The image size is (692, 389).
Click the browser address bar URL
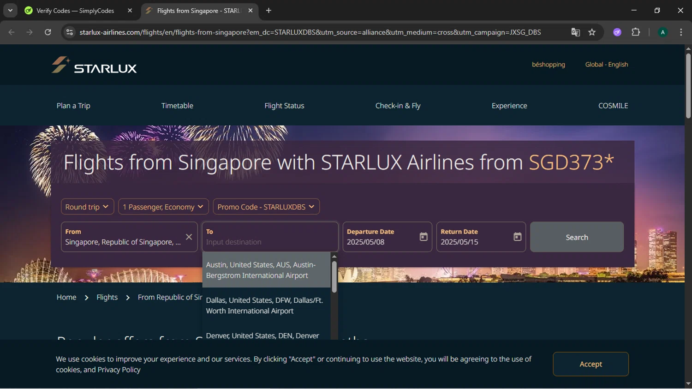[310, 32]
